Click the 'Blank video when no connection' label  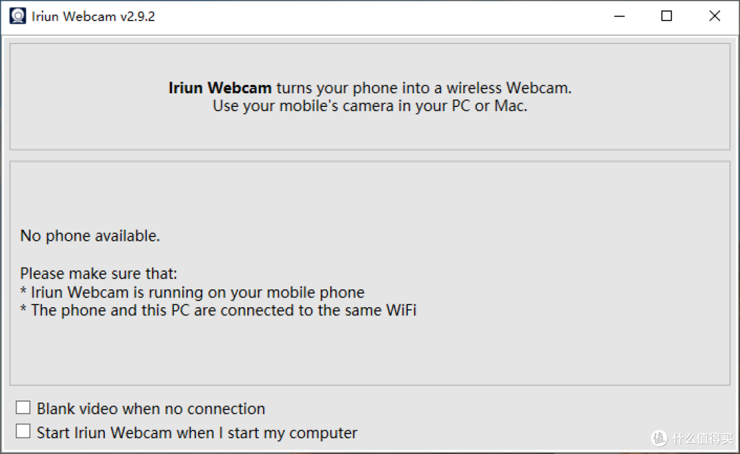[x=151, y=409]
